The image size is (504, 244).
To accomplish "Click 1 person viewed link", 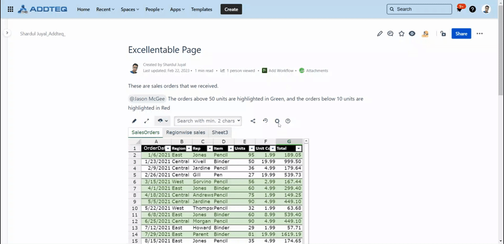I will point(241,71).
